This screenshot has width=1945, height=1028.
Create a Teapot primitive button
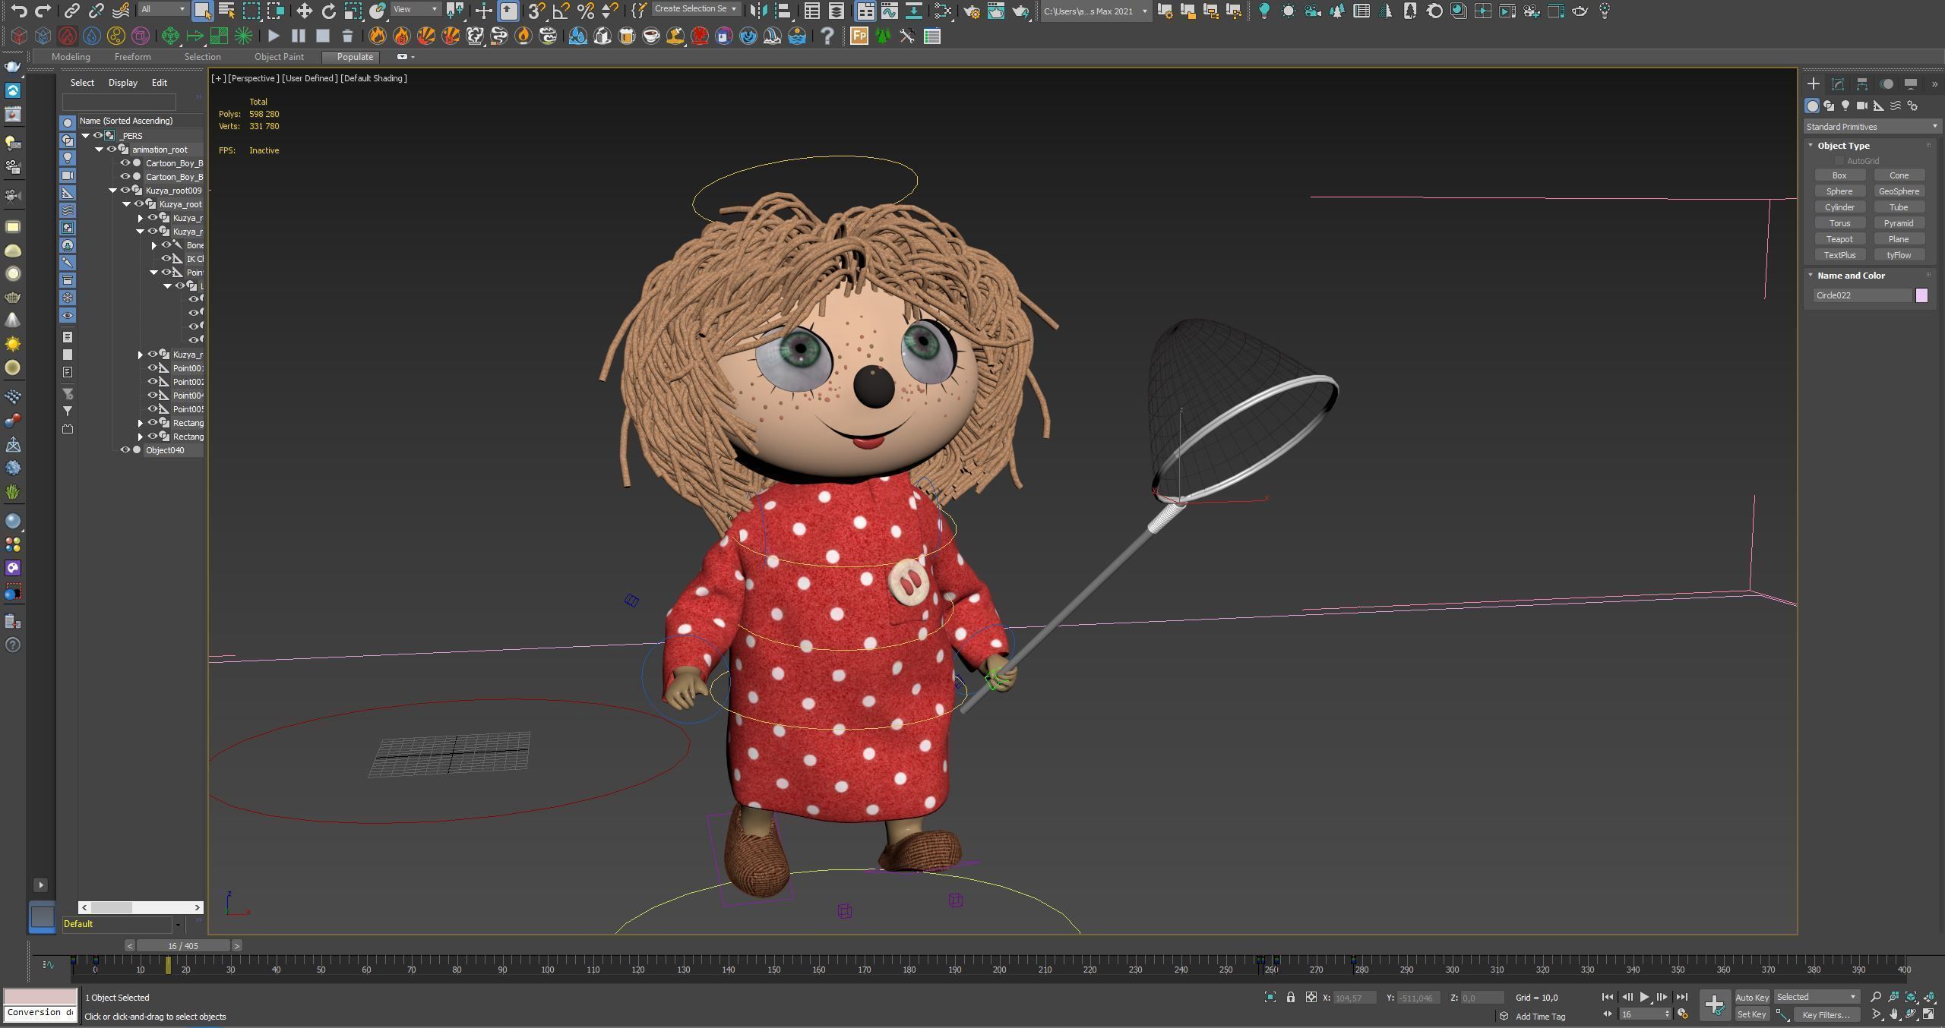click(1839, 239)
